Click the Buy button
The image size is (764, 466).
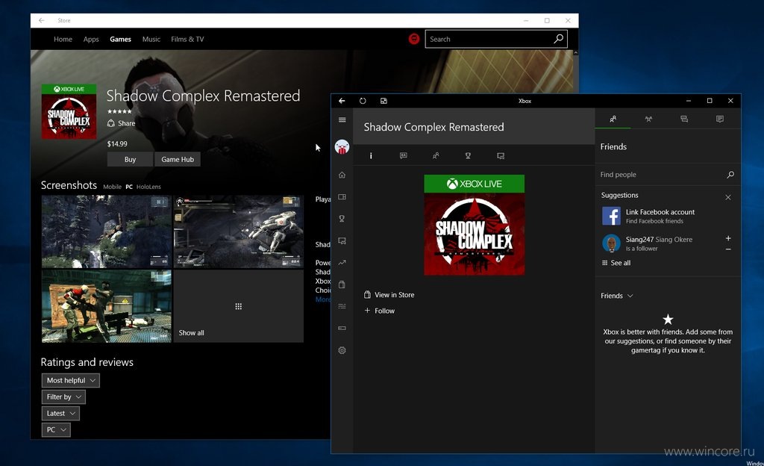tap(130, 159)
